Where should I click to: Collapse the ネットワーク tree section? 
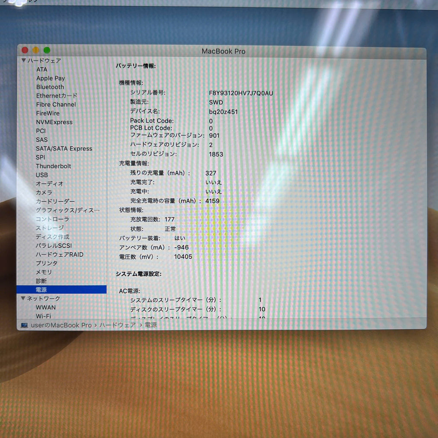(23, 298)
